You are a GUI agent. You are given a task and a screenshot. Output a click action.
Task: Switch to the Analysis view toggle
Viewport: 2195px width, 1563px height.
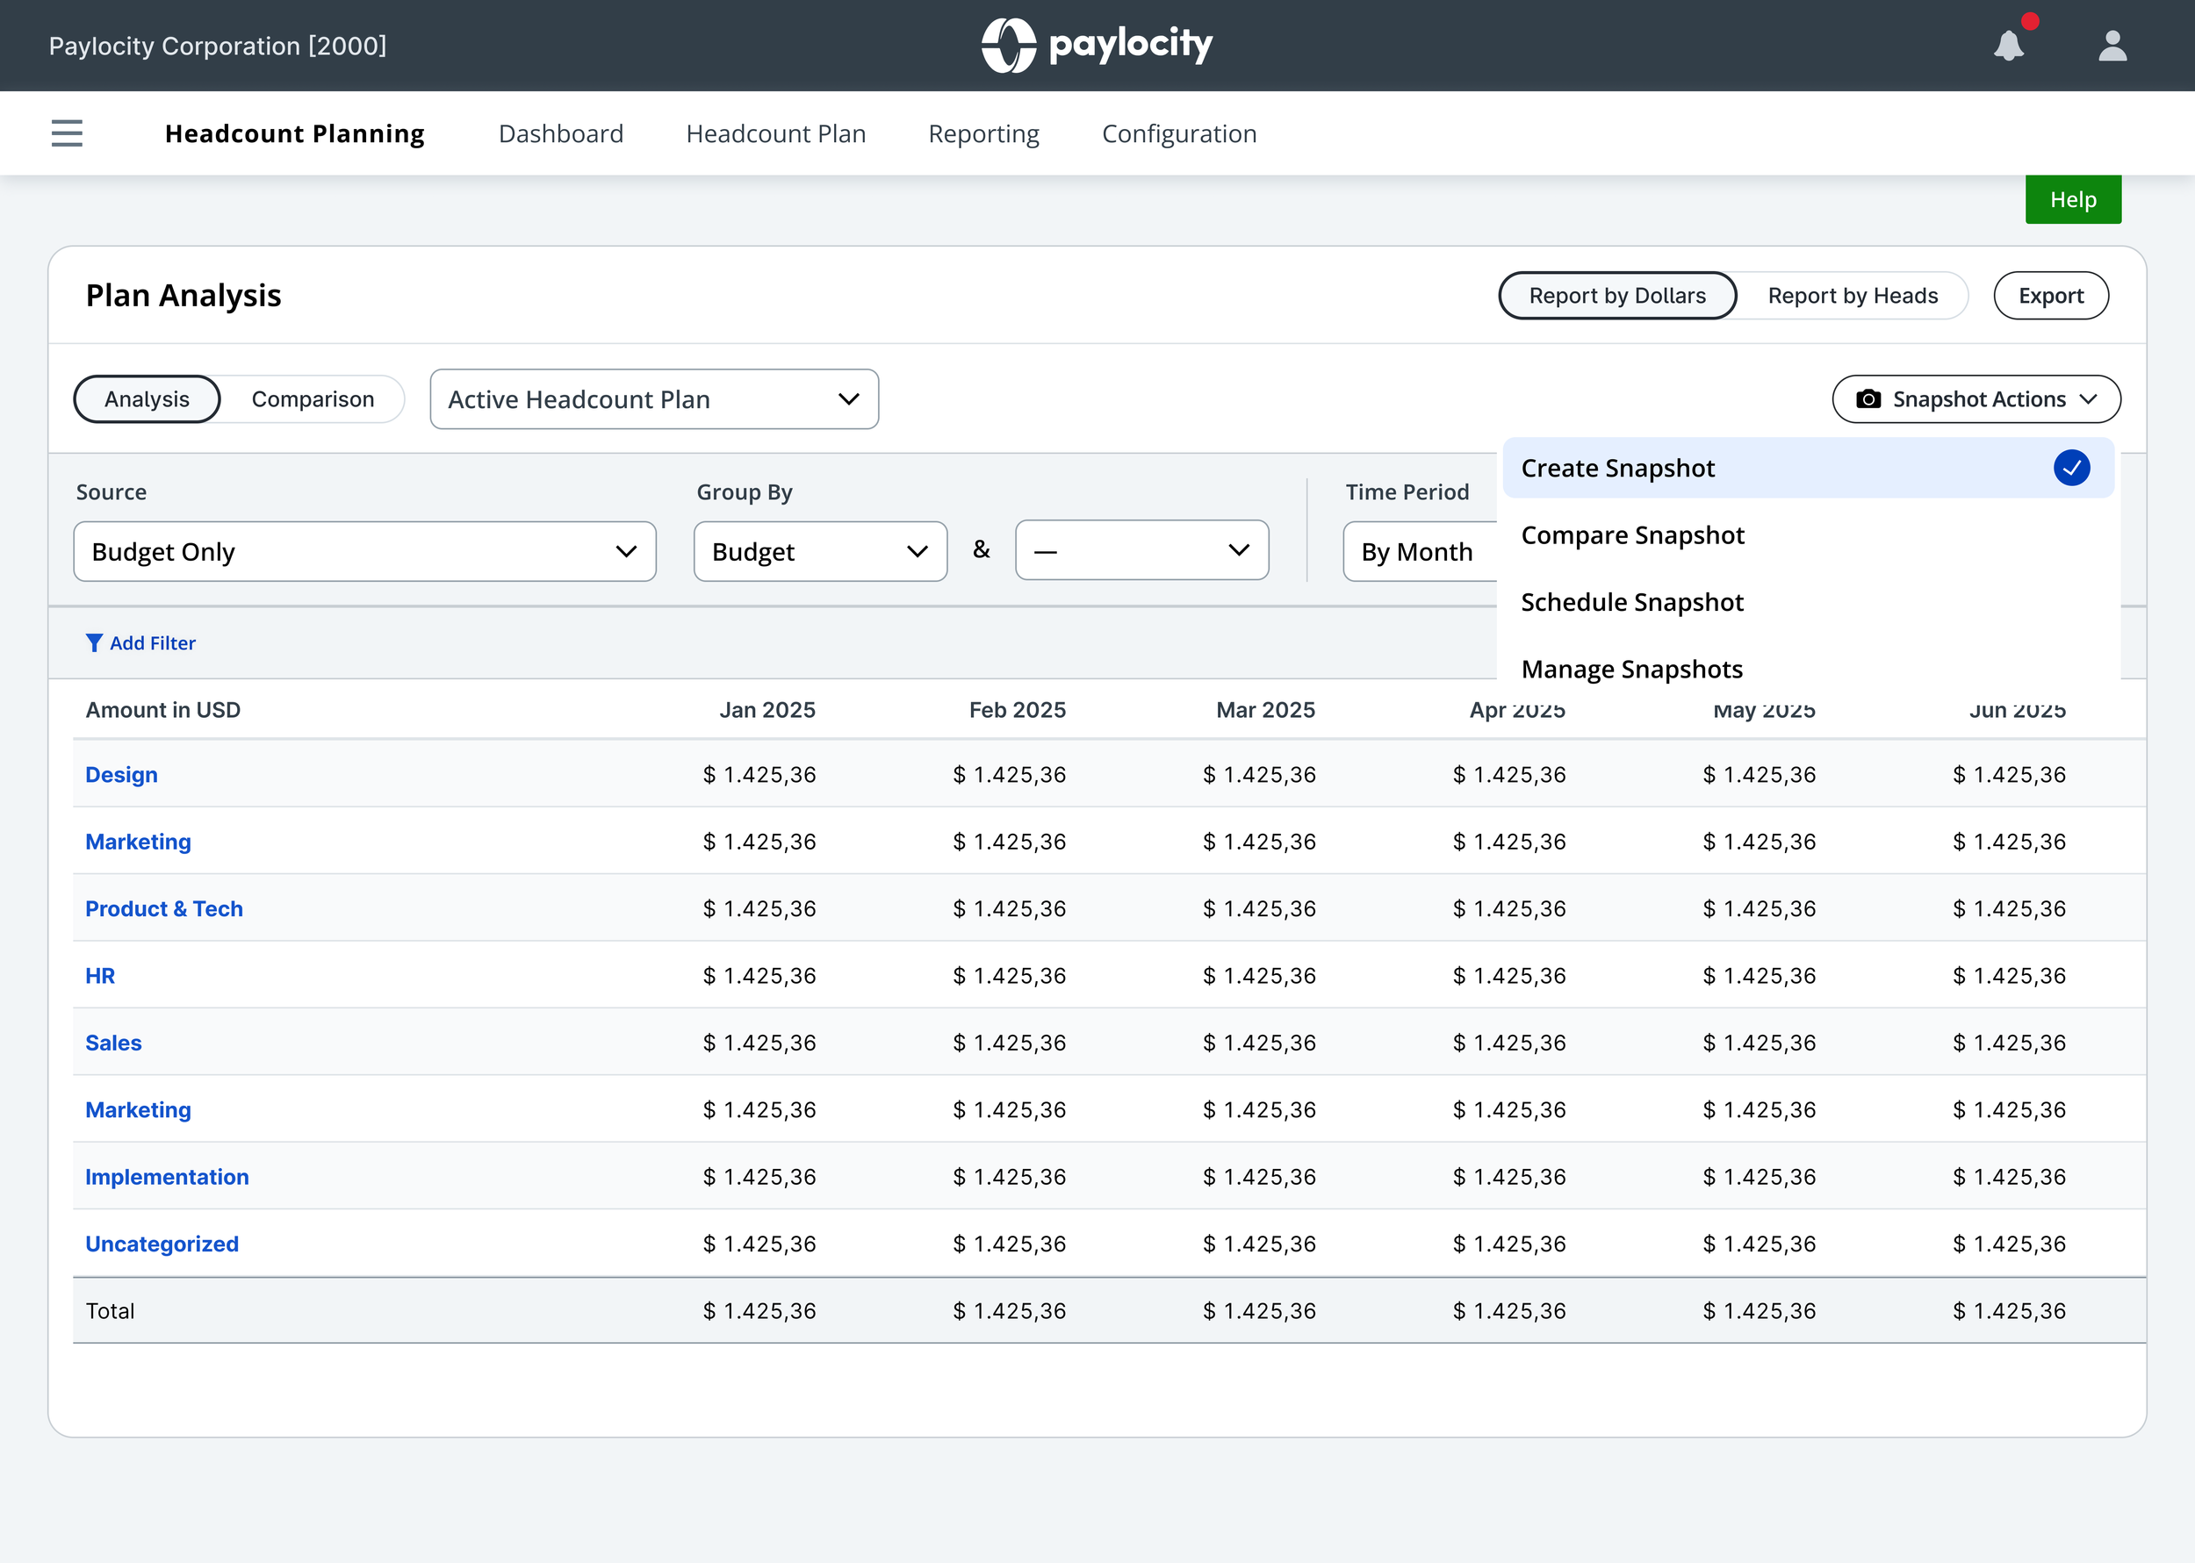(148, 399)
